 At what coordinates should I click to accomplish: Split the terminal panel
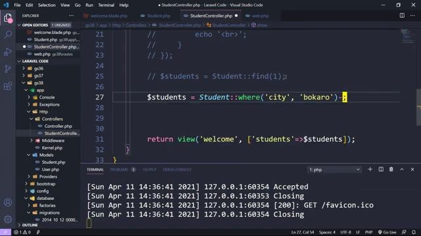point(381,169)
